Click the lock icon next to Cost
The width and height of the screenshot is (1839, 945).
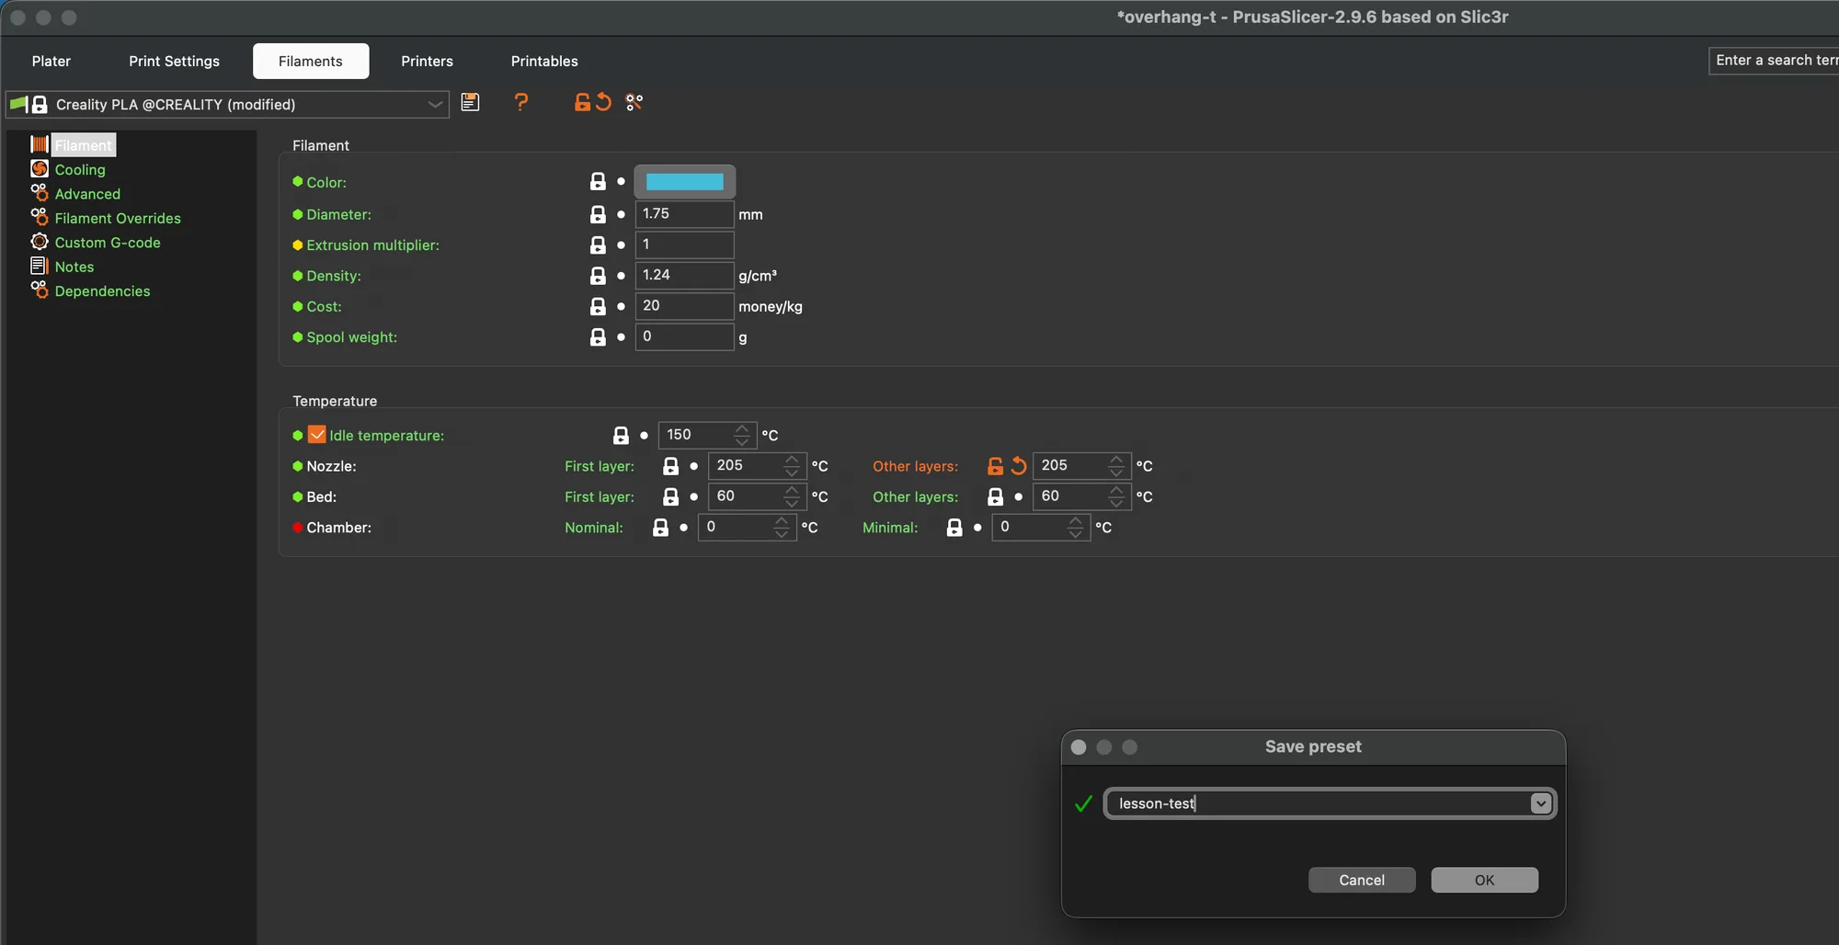598,306
